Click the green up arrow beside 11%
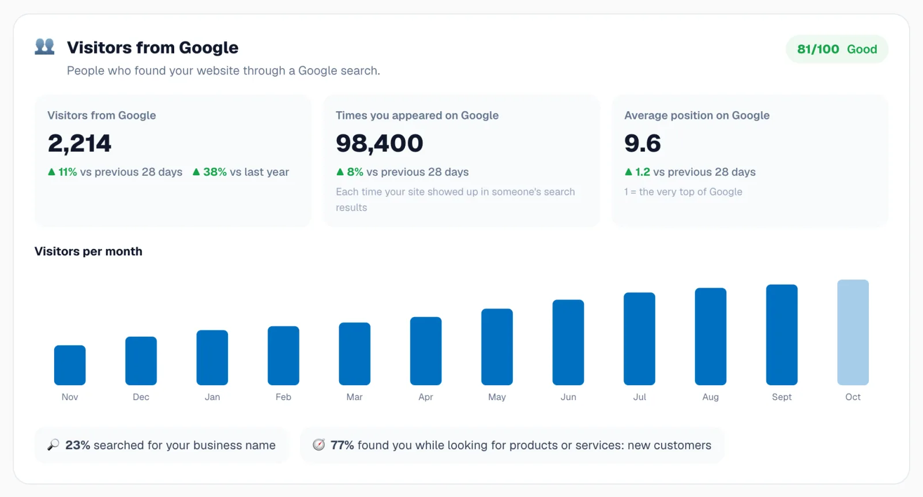The height and width of the screenshot is (497, 923). (51, 172)
